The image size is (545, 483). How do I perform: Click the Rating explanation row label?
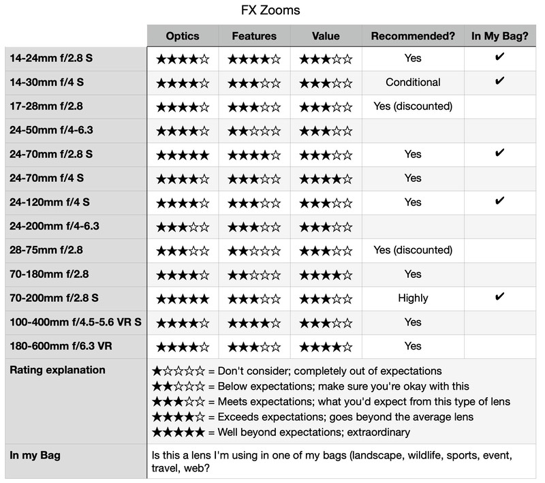pos(57,370)
